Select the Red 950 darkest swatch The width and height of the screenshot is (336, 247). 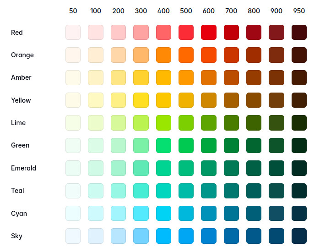click(x=299, y=33)
